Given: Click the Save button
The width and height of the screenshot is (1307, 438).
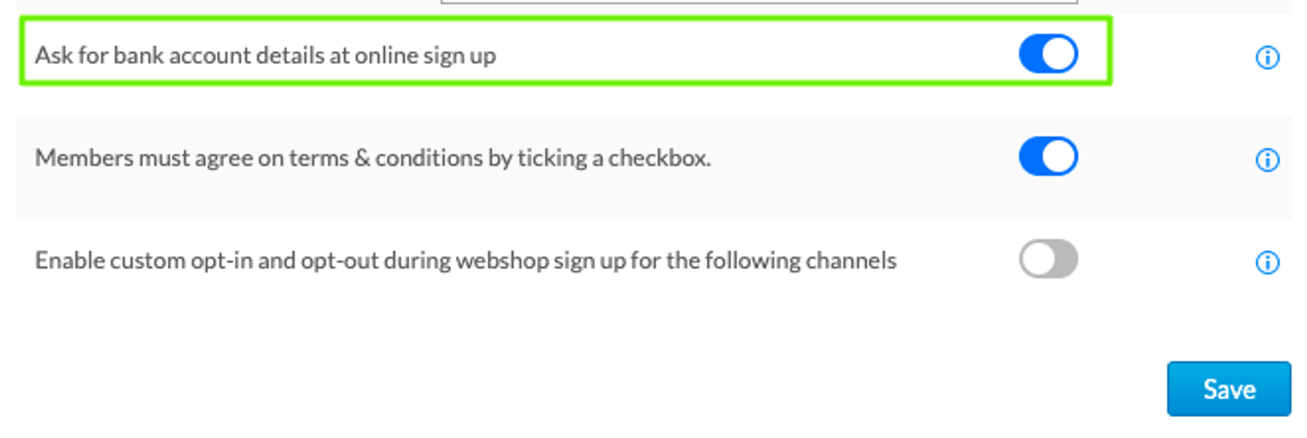Looking at the screenshot, I should [1229, 389].
